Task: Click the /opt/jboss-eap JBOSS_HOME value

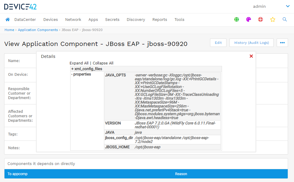Action: (148, 147)
